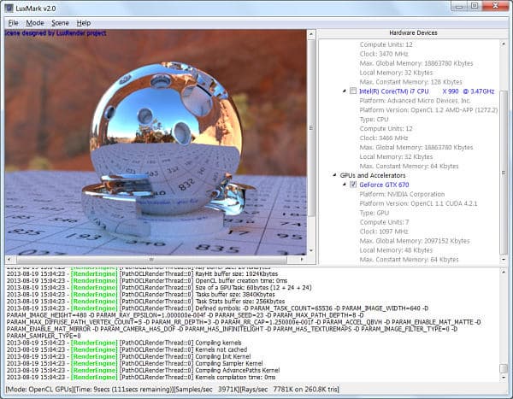Click 'Type: GPU' row

tap(374, 213)
